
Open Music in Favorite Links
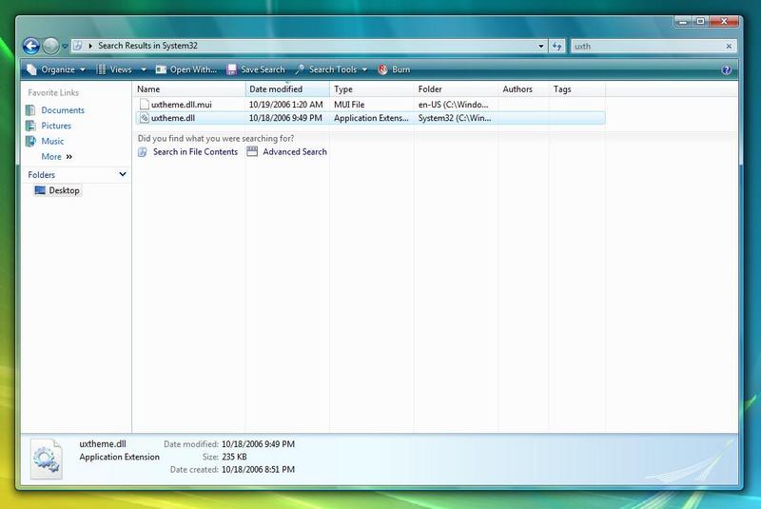coord(52,141)
